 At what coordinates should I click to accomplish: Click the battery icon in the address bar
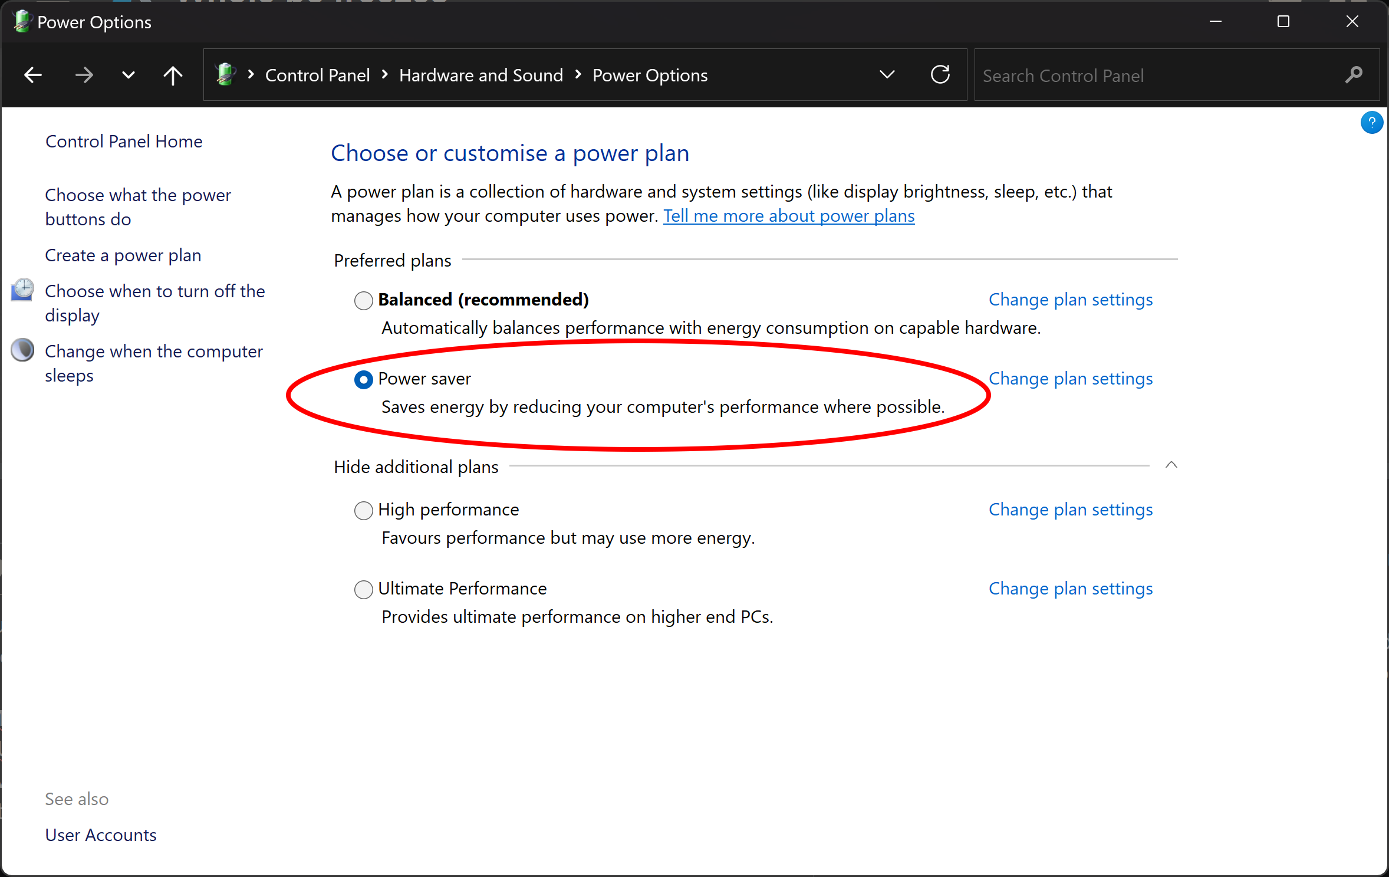pyautogui.click(x=226, y=74)
